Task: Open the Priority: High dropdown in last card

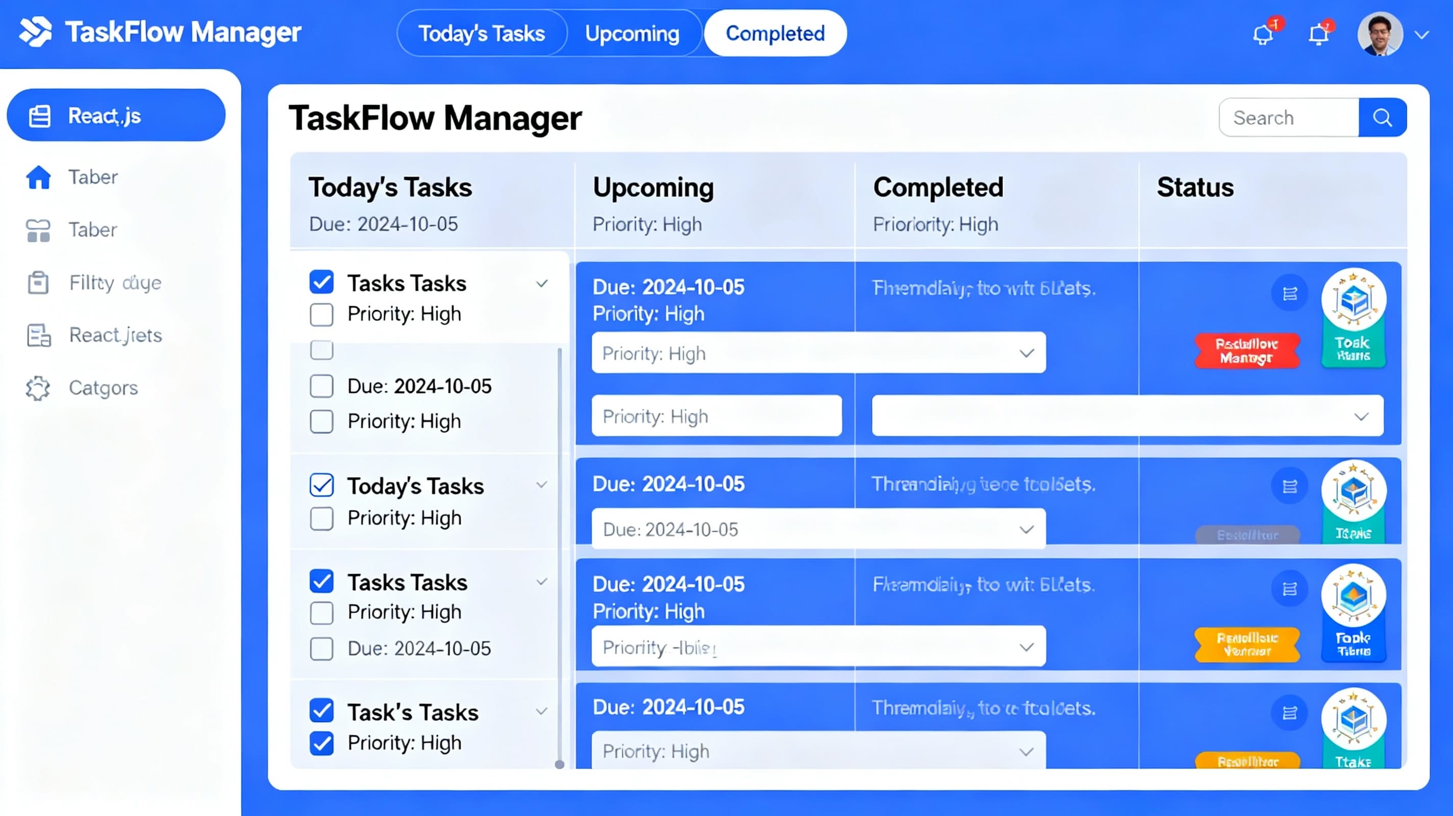Action: [x=818, y=751]
